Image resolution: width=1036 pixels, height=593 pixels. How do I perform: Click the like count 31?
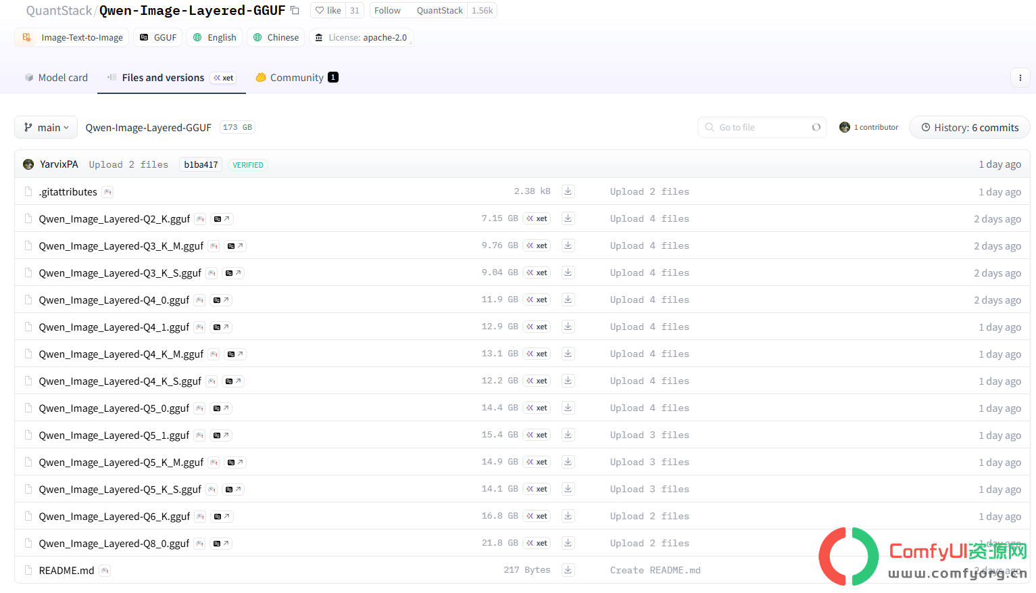click(x=355, y=10)
